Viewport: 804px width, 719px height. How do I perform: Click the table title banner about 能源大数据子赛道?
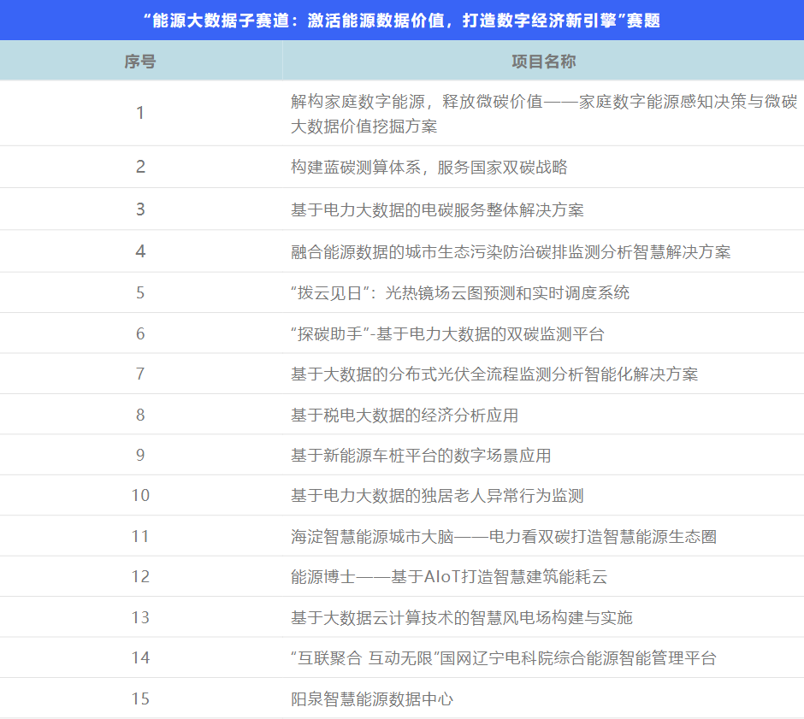pyautogui.click(x=402, y=21)
